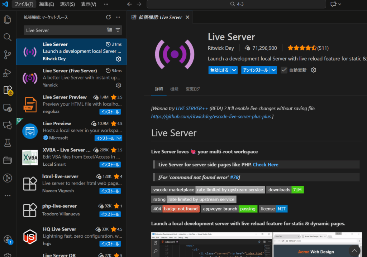Switch to the 変更ログ tab
The width and height of the screenshot is (367, 257).
coord(193,89)
